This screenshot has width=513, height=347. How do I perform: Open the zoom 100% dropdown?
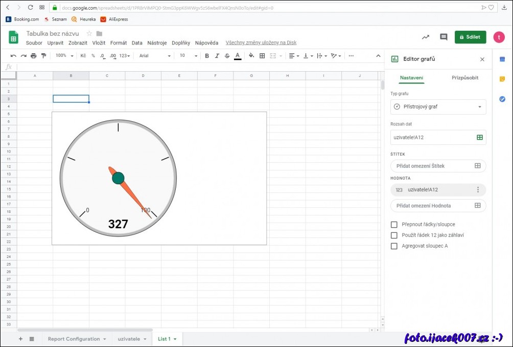click(x=64, y=56)
